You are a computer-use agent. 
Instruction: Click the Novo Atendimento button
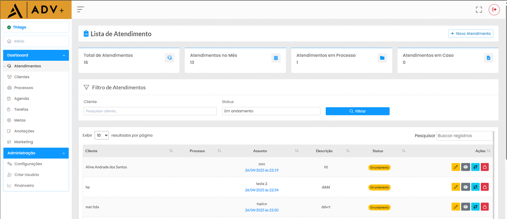pyautogui.click(x=471, y=33)
